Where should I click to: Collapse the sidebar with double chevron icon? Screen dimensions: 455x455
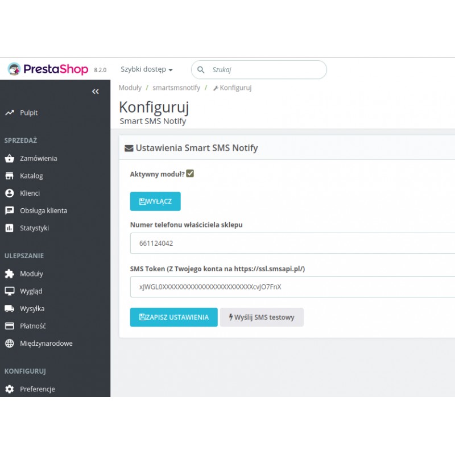(95, 92)
